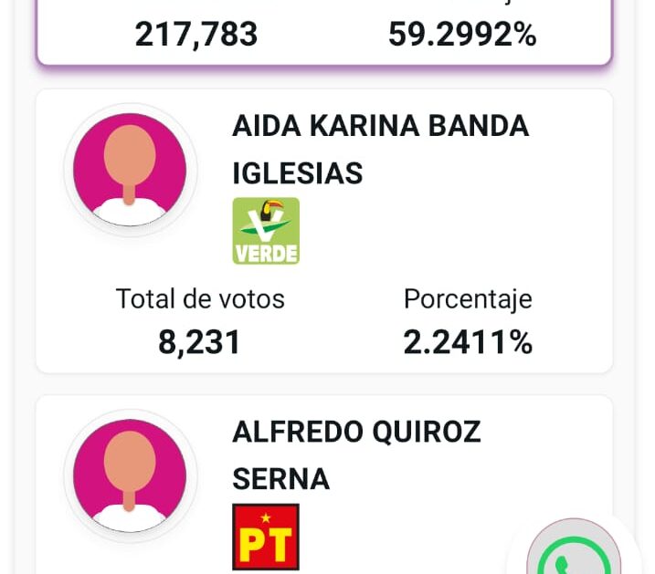The image size is (655, 574).
Task: Open candidate name ALFREDO QUIROZ
Action: pos(356,432)
